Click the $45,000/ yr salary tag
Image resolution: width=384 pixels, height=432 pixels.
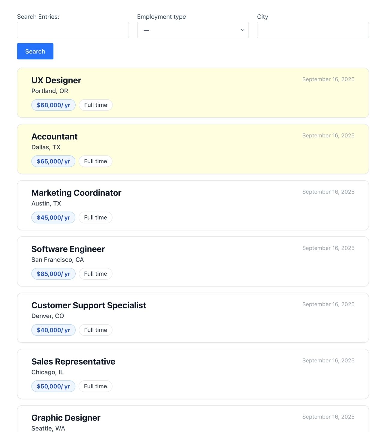tap(53, 217)
